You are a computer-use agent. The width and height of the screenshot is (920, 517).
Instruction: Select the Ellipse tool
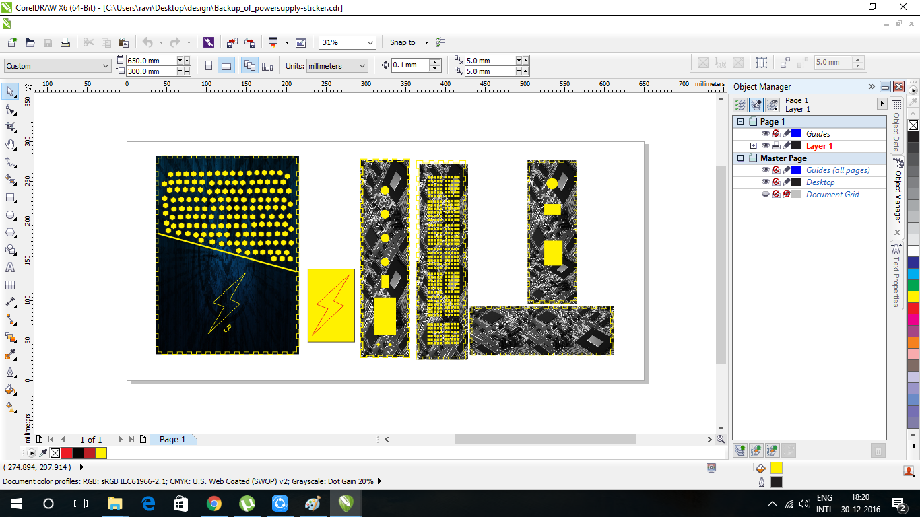(10, 215)
